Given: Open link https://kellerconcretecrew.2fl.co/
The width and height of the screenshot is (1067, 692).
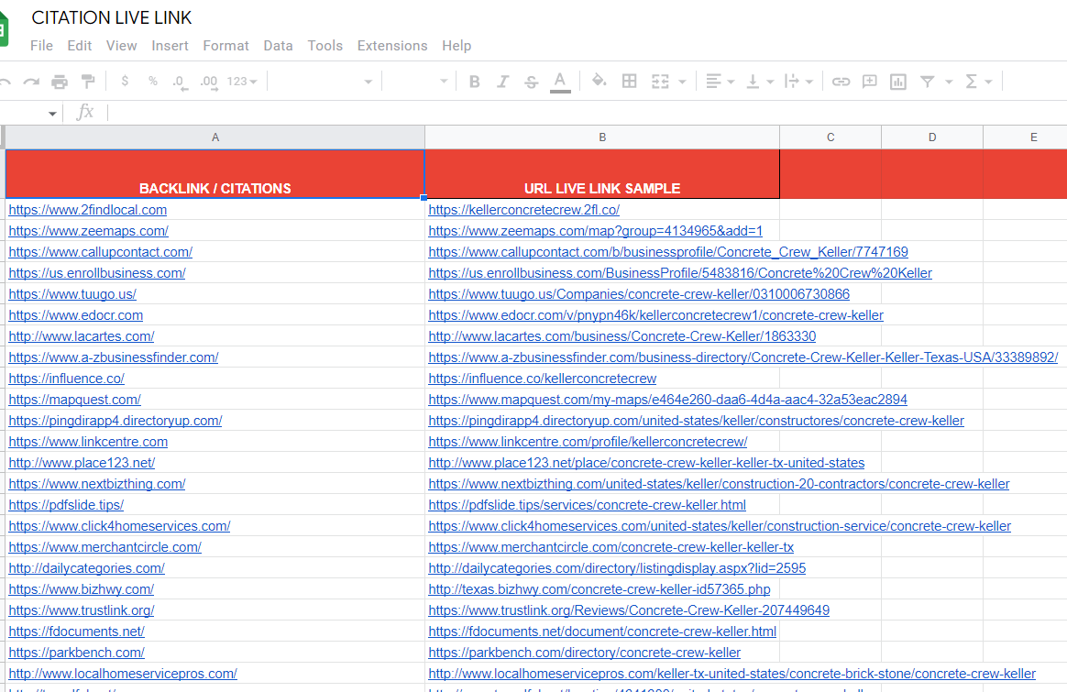Looking at the screenshot, I should pos(524,210).
